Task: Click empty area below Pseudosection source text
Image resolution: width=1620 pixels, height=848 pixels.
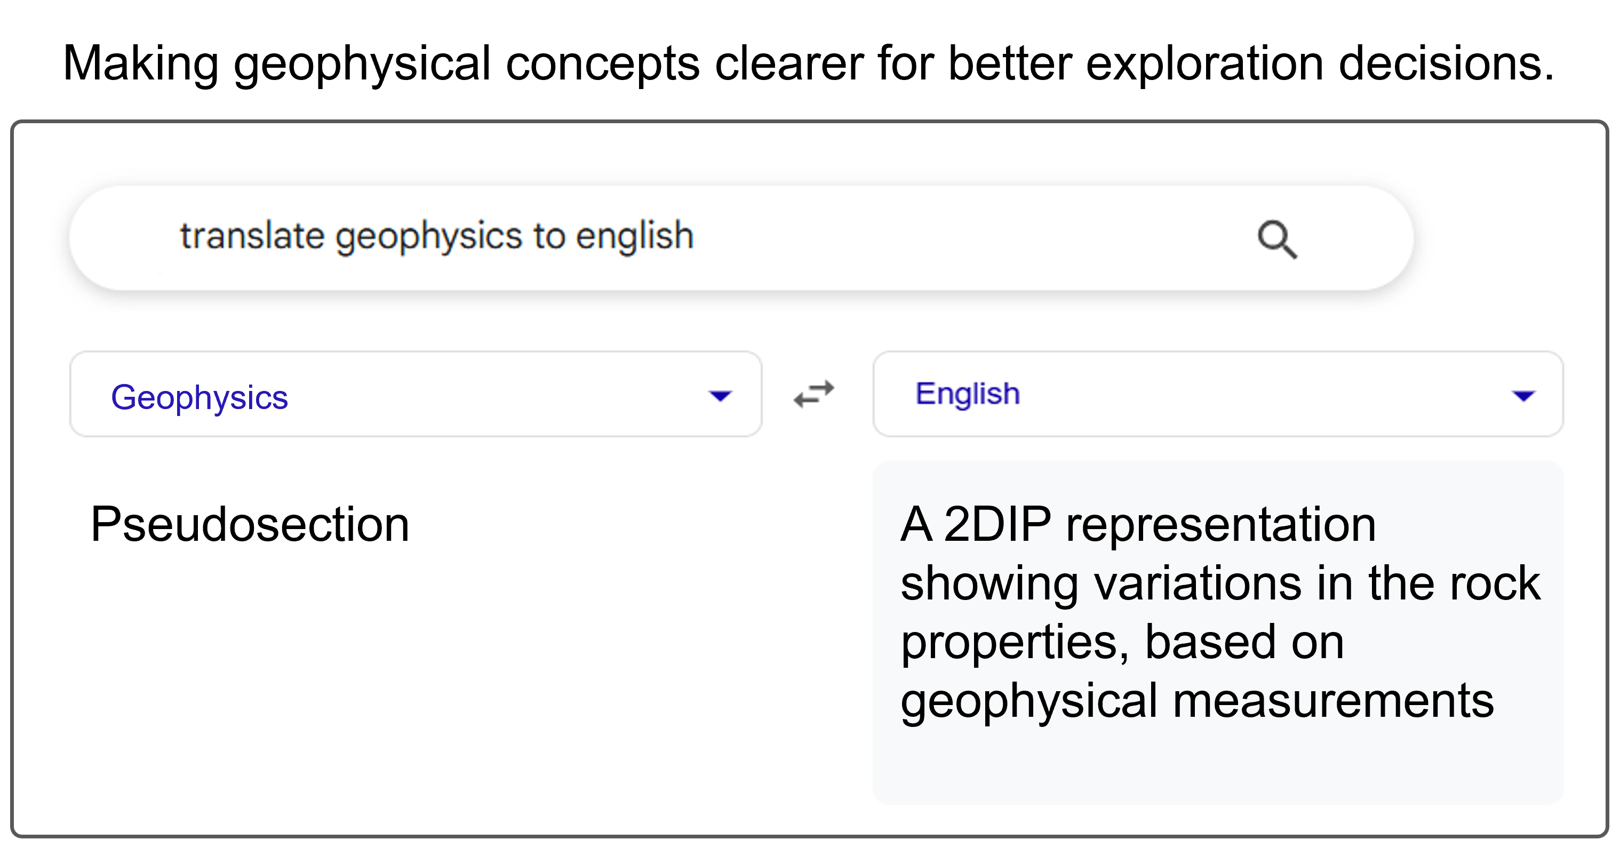Action: pos(415,679)
